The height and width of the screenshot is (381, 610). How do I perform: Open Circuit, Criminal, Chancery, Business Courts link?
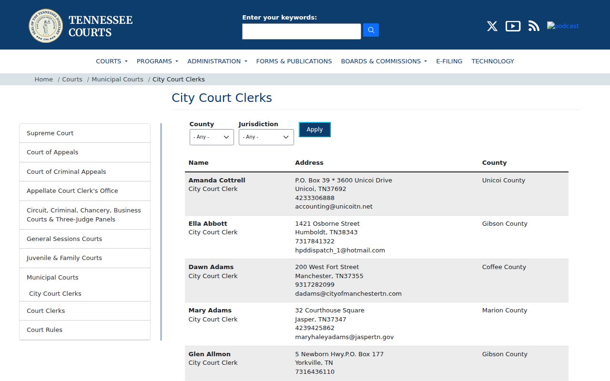pyautogui.click(x=85, y=215)
